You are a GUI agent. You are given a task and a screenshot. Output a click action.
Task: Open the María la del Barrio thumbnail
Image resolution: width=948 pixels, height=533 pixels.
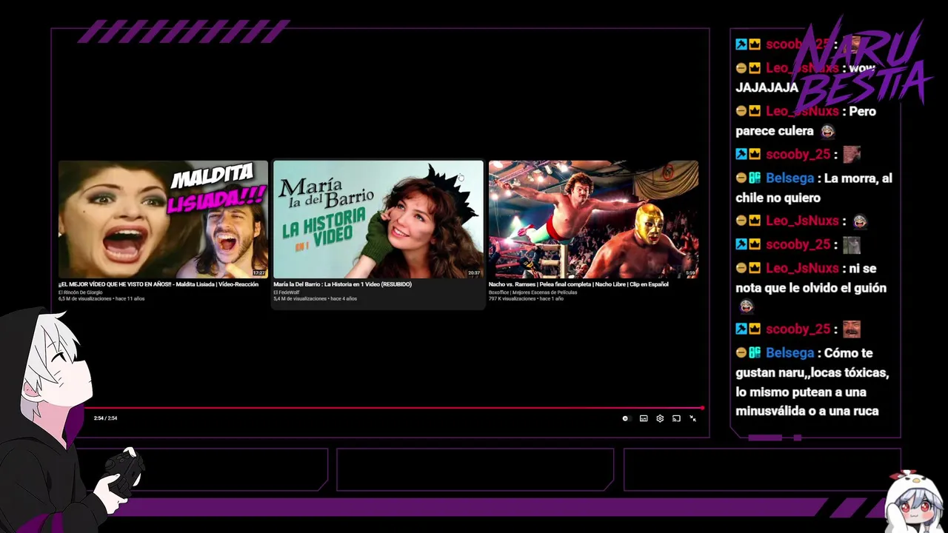pos(378,219)
